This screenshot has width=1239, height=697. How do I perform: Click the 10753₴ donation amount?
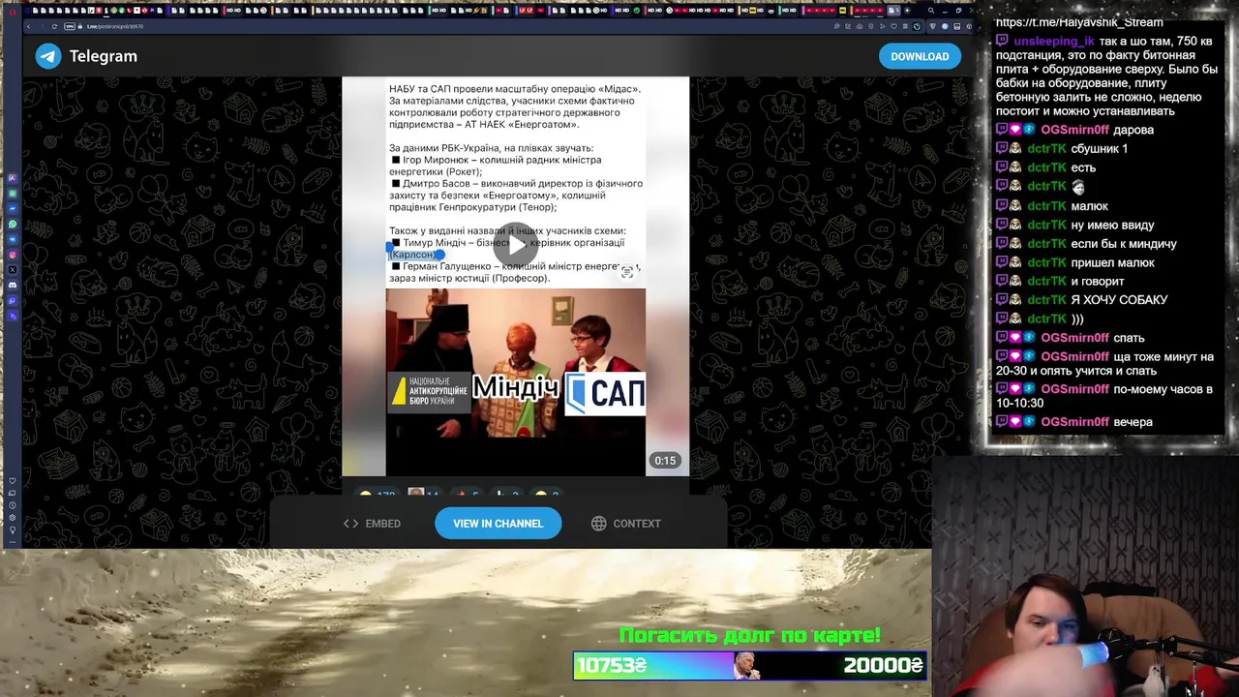(613, 665)
